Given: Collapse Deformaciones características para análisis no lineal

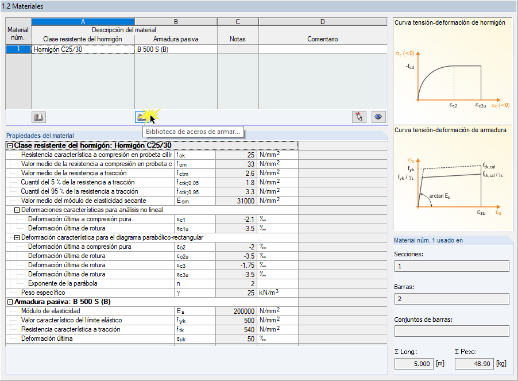Looking at the screenshot, I should coord(17,210).
